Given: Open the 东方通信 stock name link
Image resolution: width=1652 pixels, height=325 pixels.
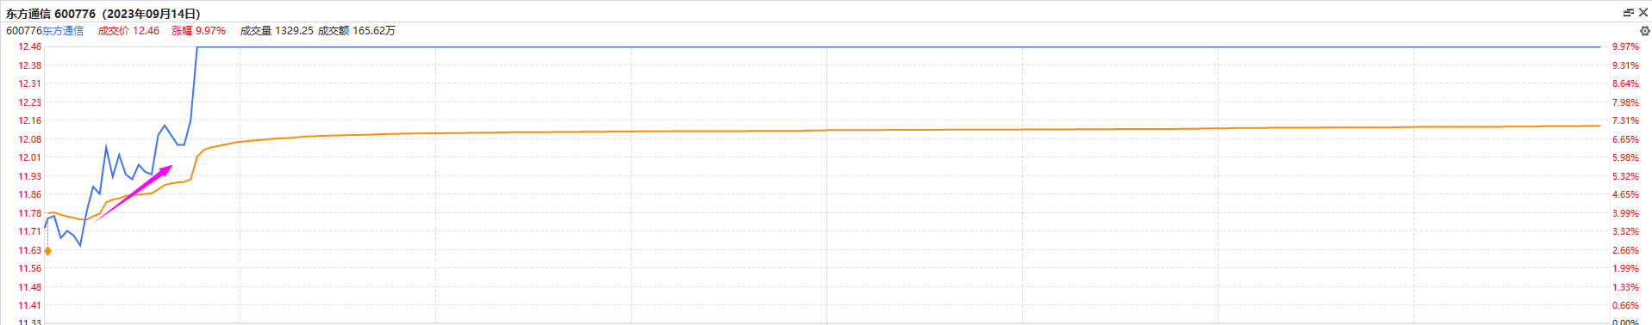Looking at the screenshot, I should [x=63, y=31].
